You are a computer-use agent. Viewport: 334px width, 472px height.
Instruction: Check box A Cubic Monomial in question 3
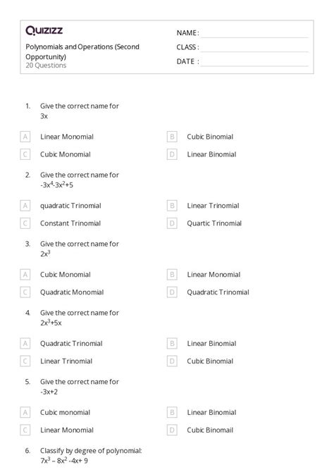tap(25, 275)
